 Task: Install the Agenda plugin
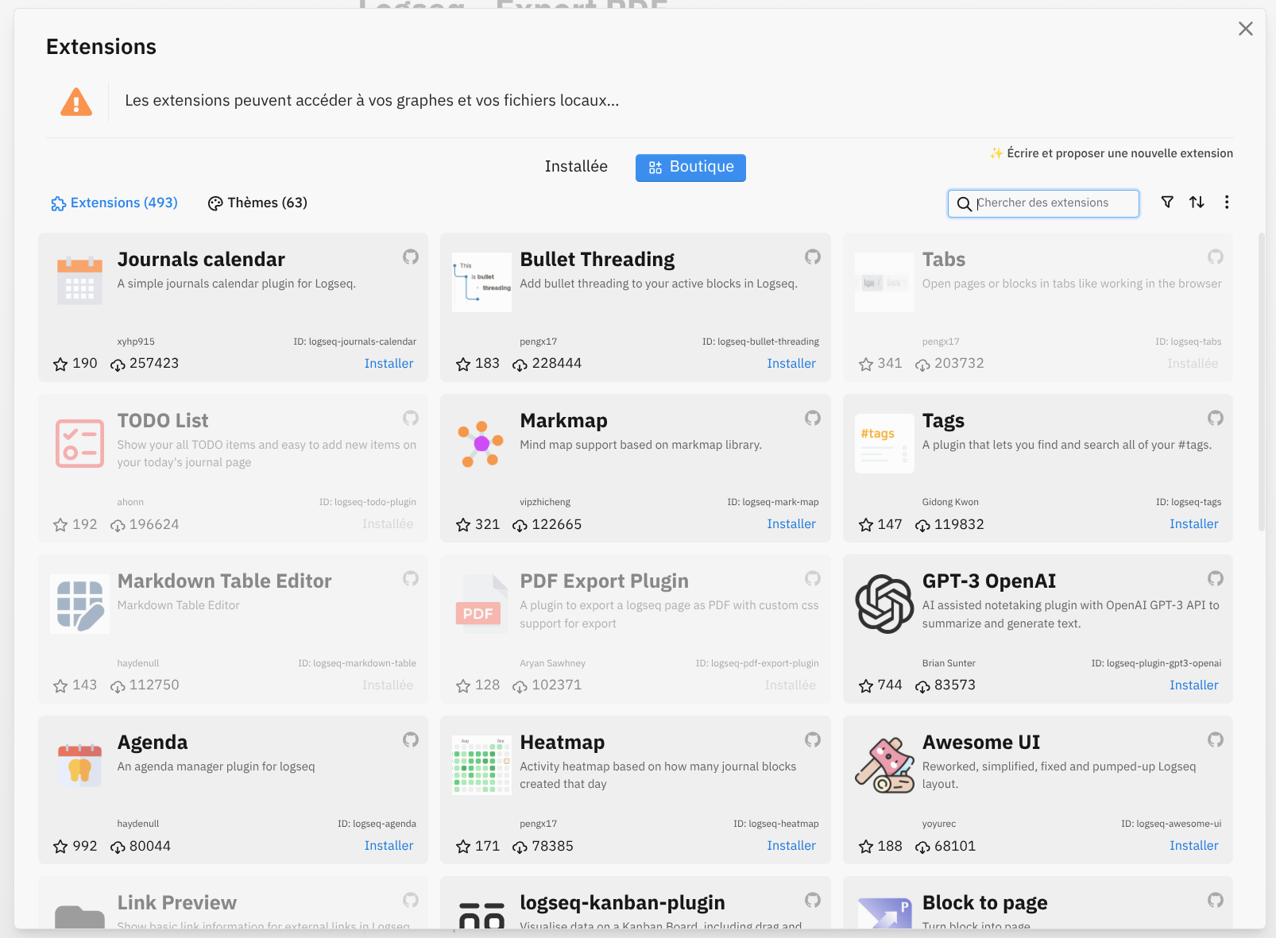(389, 846)
